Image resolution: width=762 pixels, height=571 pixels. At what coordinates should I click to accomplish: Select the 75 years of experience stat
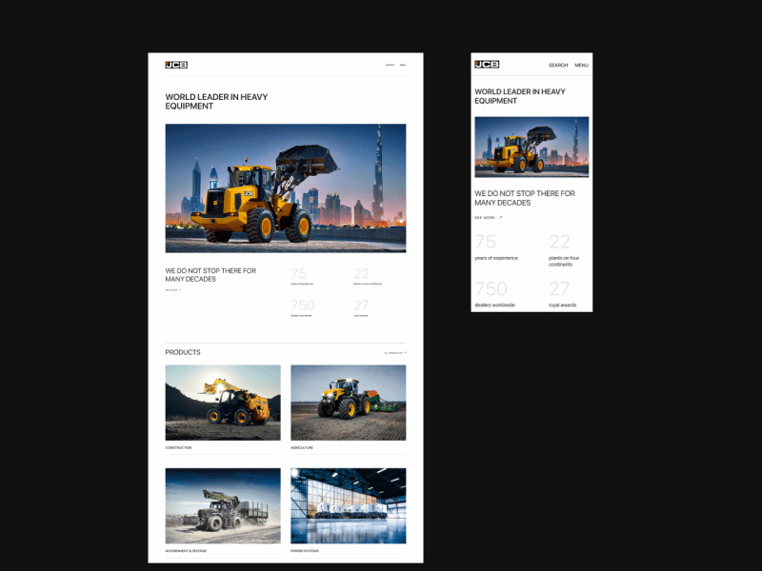point(300,276)
